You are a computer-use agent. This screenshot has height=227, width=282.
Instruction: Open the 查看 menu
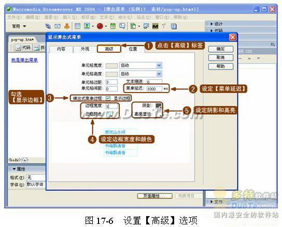pyautogui.click(x=51, y=18)
